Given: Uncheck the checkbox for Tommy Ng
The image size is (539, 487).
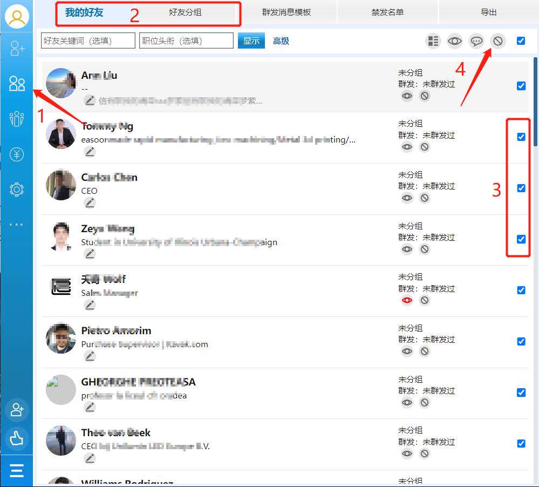Looking at the screenshot, I should point(521,137).
